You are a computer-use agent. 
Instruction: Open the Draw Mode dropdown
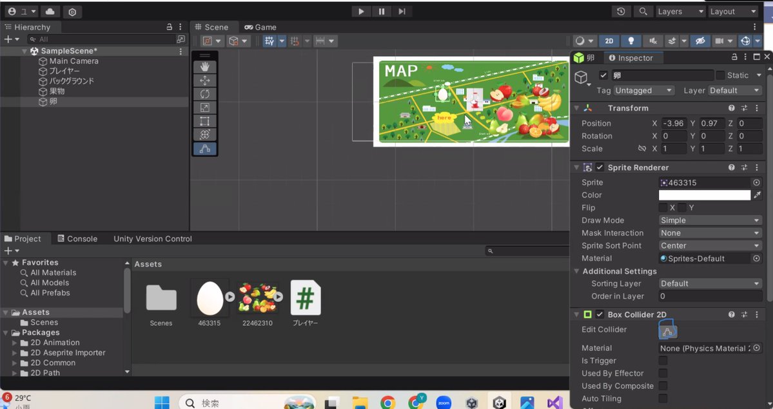pos(710,220)
